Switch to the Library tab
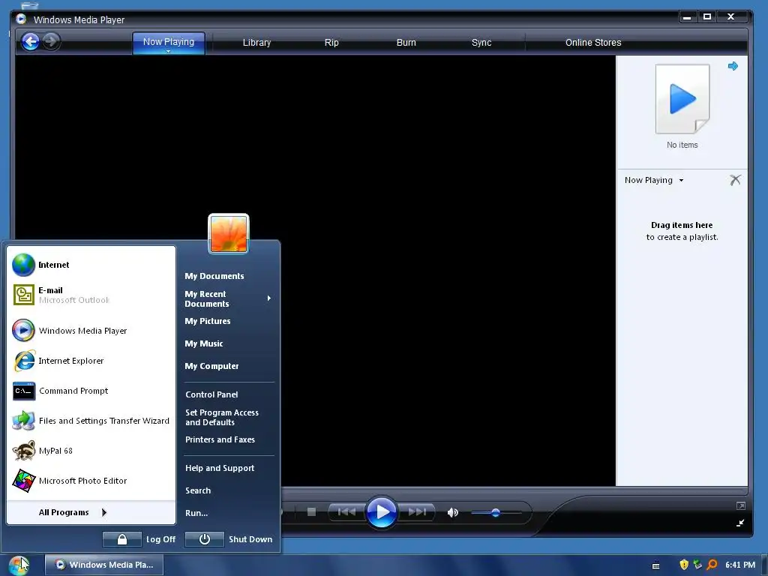The image size is (768, 576). pos(256,43)
